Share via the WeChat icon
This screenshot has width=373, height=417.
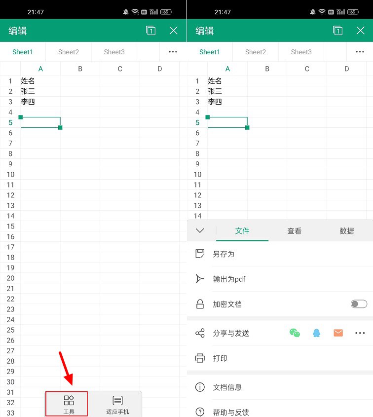tap(295, 333)
